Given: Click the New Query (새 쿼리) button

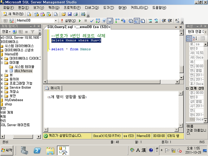Looking at the screenshot, I should coord(13,14).
